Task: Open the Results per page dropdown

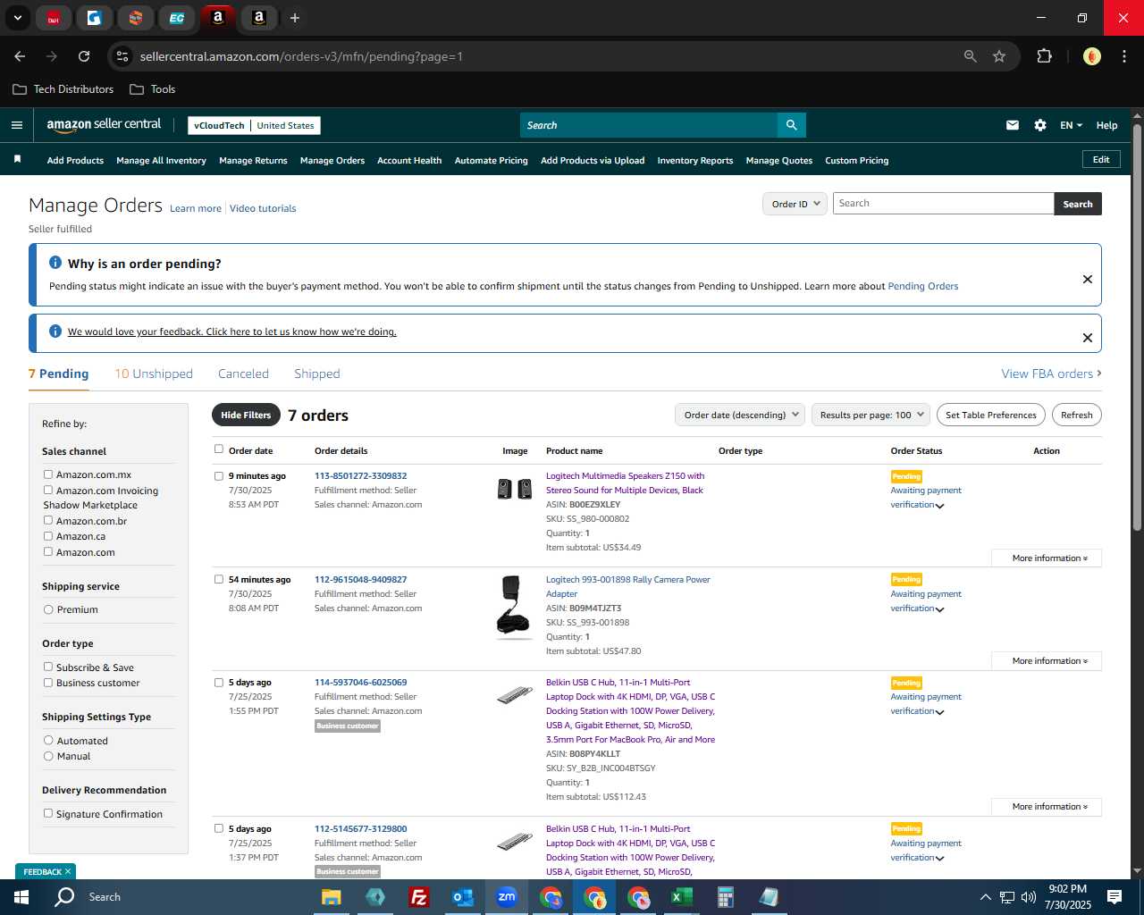Action: 871,415
